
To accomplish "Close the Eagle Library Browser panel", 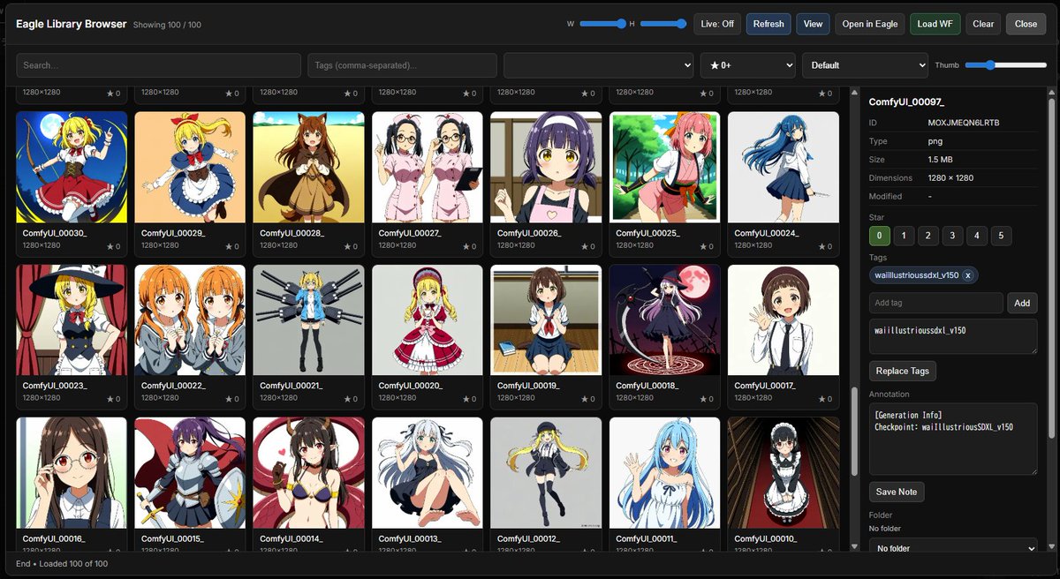I will coord(1026,24).
